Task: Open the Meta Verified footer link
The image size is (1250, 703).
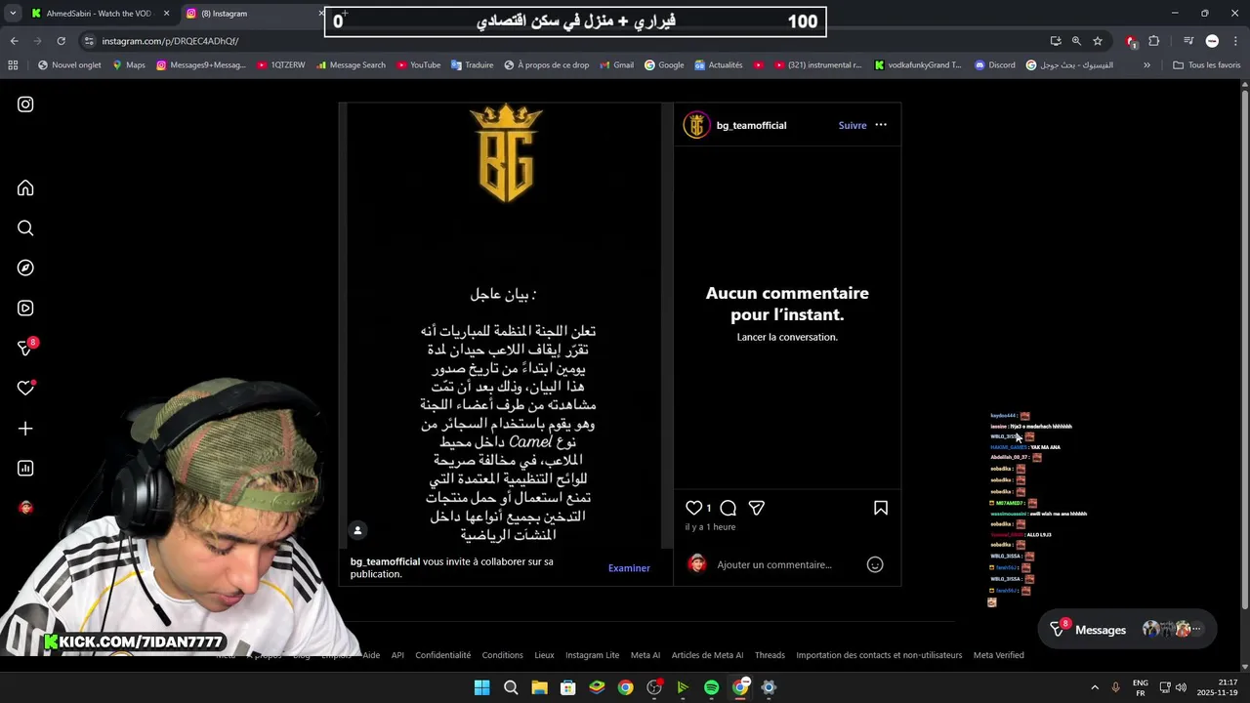Action: 998,655
